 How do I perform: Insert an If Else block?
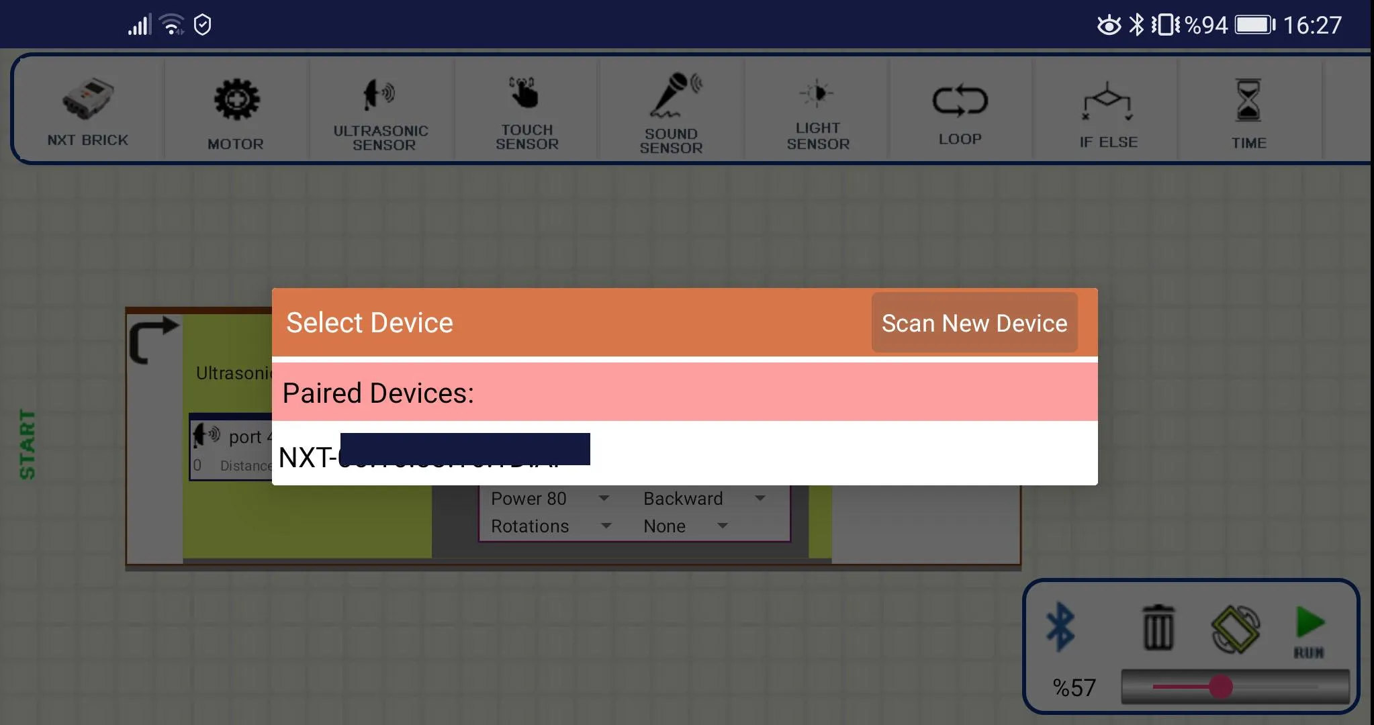click(1107, 109)
